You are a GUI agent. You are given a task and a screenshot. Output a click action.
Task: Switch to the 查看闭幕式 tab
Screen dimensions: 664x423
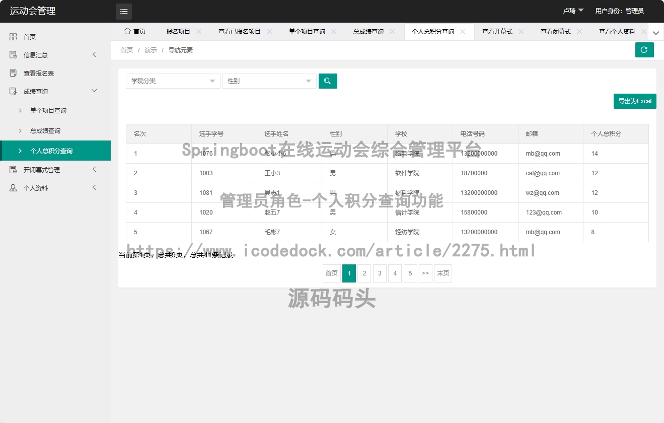pos(556,31)
